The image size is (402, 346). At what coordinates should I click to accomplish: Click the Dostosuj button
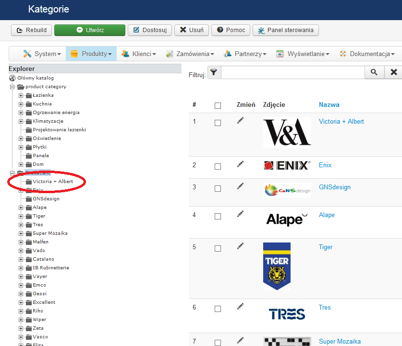click(150, 30)
